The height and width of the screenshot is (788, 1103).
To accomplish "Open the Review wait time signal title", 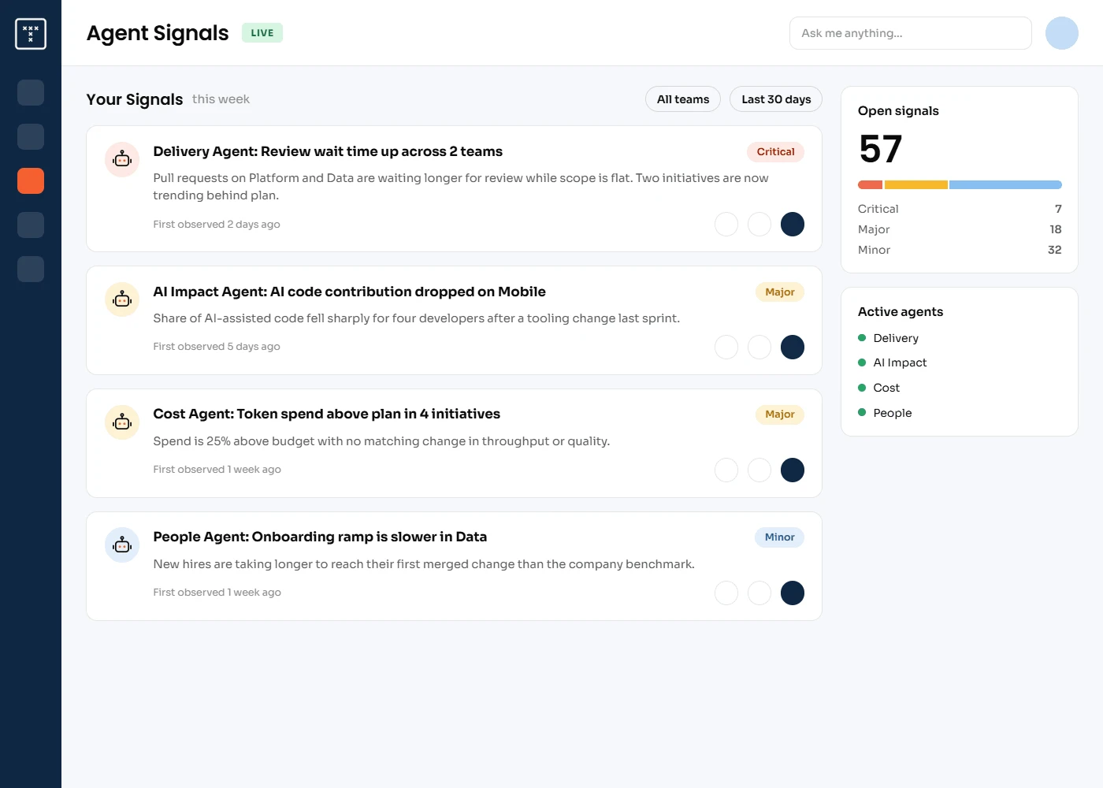I will click(328, 151).
